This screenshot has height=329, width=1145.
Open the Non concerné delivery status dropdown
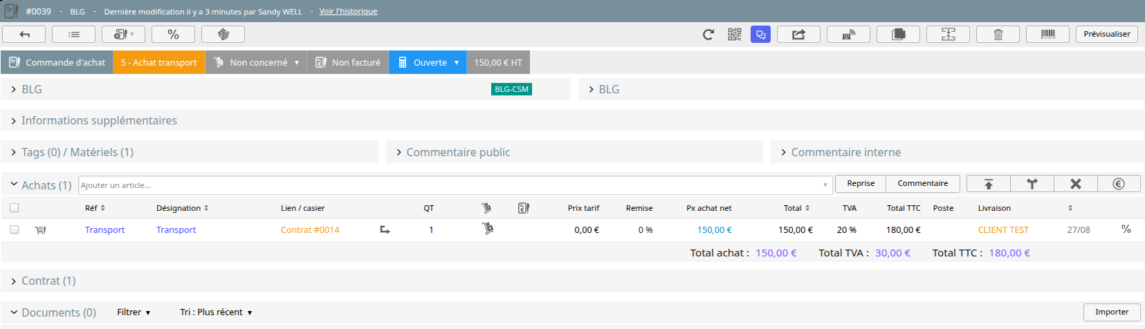click(256, 62)
